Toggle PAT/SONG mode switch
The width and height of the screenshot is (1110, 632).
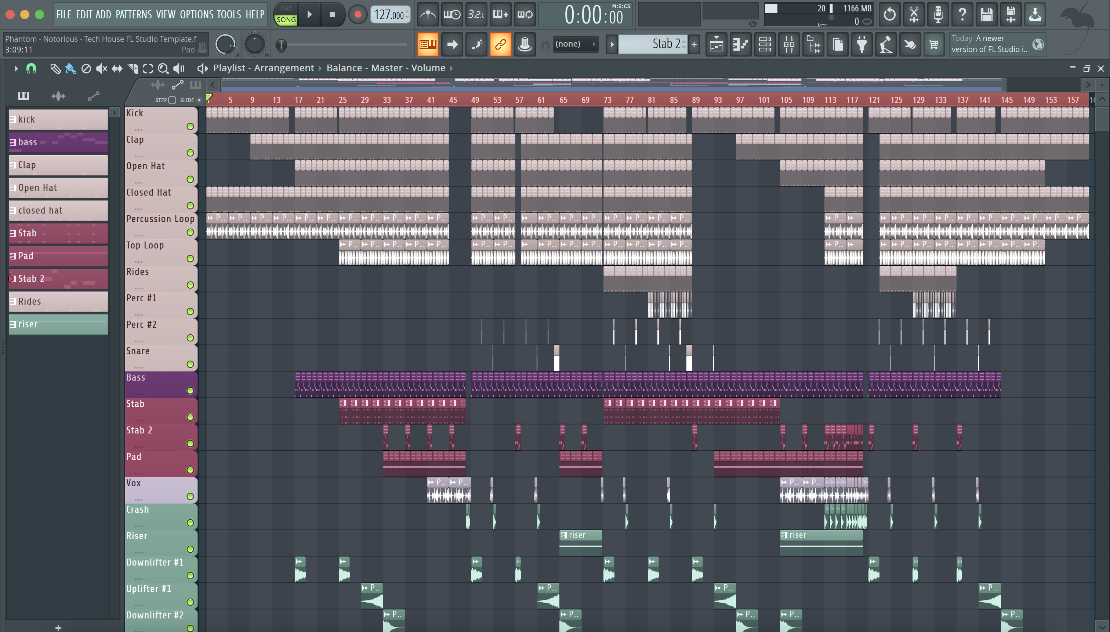286,15
